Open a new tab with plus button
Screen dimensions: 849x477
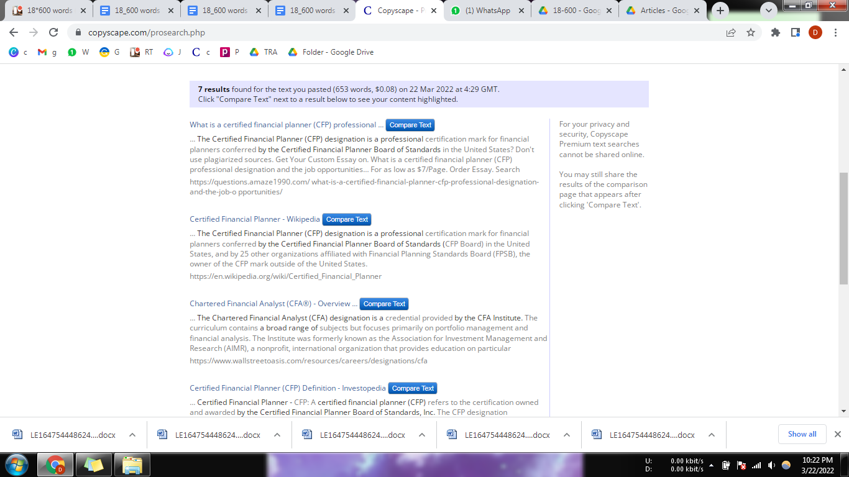point(720,11)
